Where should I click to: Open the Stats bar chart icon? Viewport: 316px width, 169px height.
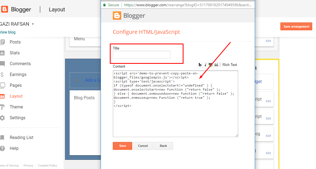(x=2, y=53)
